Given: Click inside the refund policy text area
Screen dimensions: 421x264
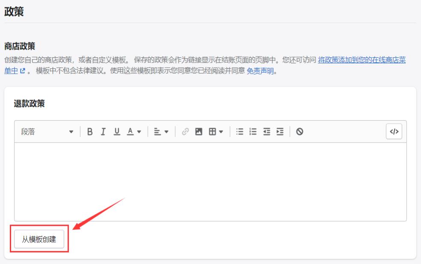Looking at the screenshot, I should coord(210,182).
